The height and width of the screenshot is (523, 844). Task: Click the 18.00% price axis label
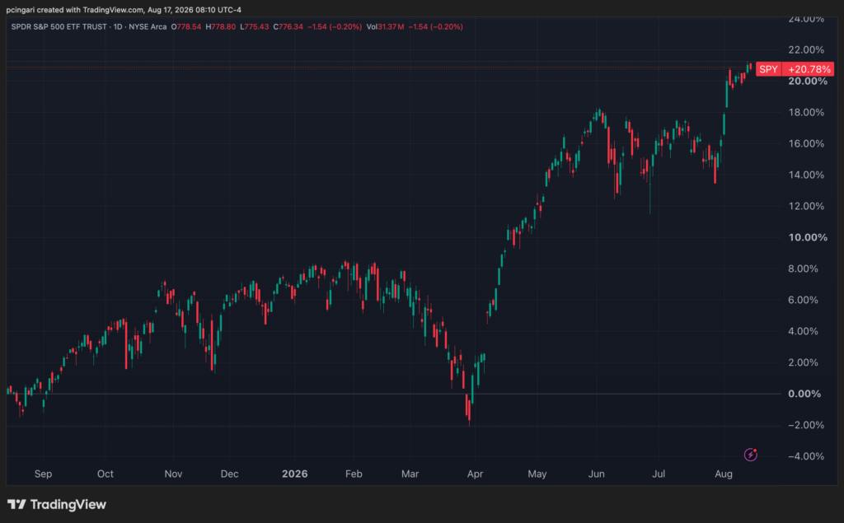coord(806,113)
